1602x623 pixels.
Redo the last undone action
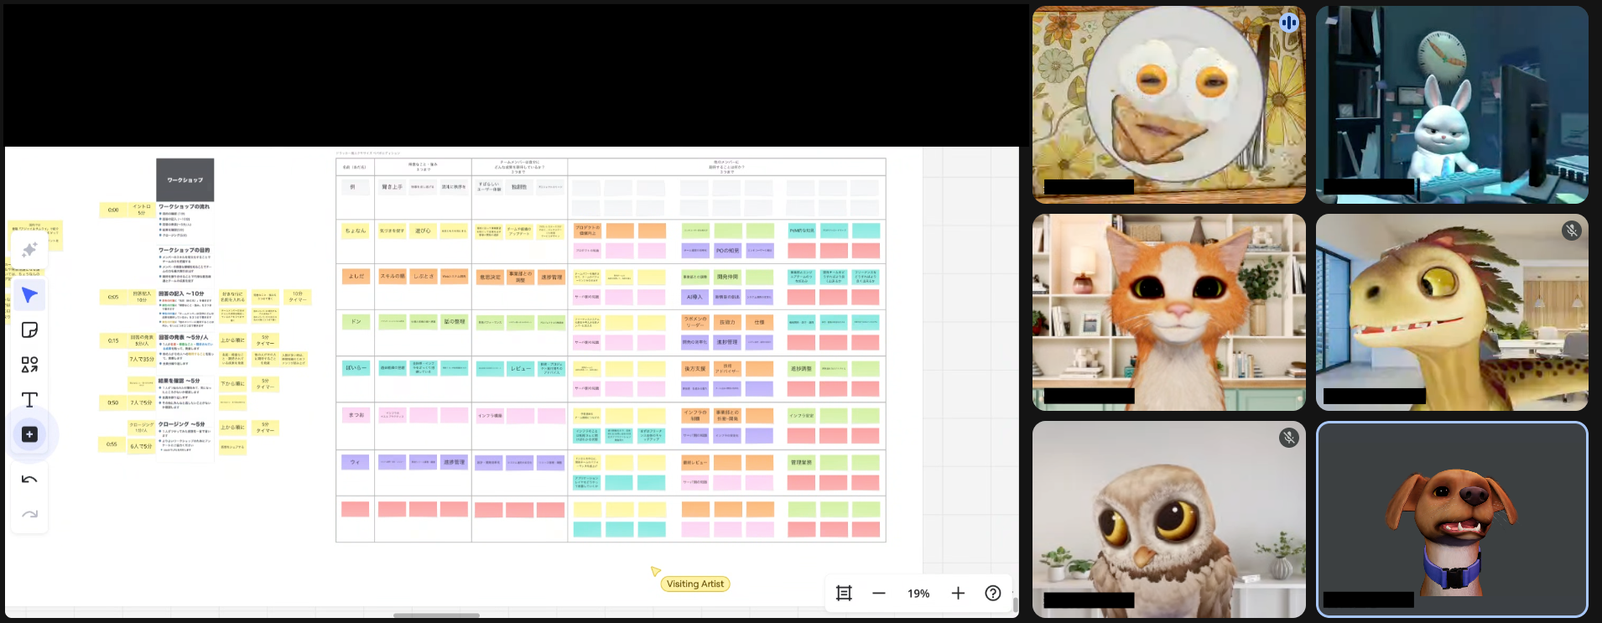29,514
